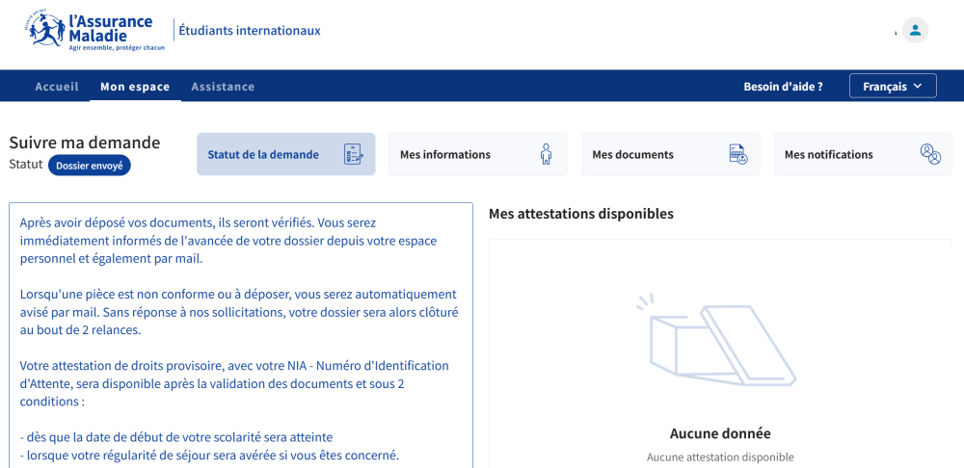Image resolution: width=964 pixels, height=468 pixels.
Task: Go to the Accueil tab
Action: (57, 87)
